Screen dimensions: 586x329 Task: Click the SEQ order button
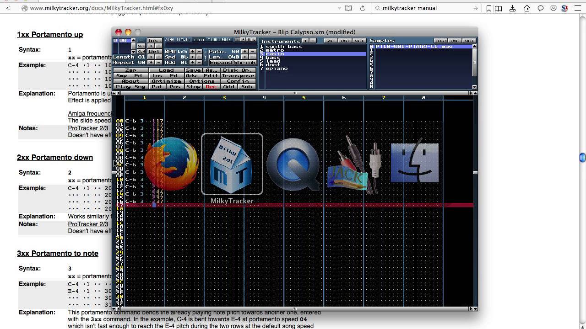tap(141, 46)
